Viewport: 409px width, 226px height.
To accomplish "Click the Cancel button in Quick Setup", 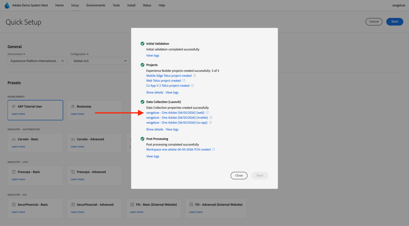I will pos(374,22).
